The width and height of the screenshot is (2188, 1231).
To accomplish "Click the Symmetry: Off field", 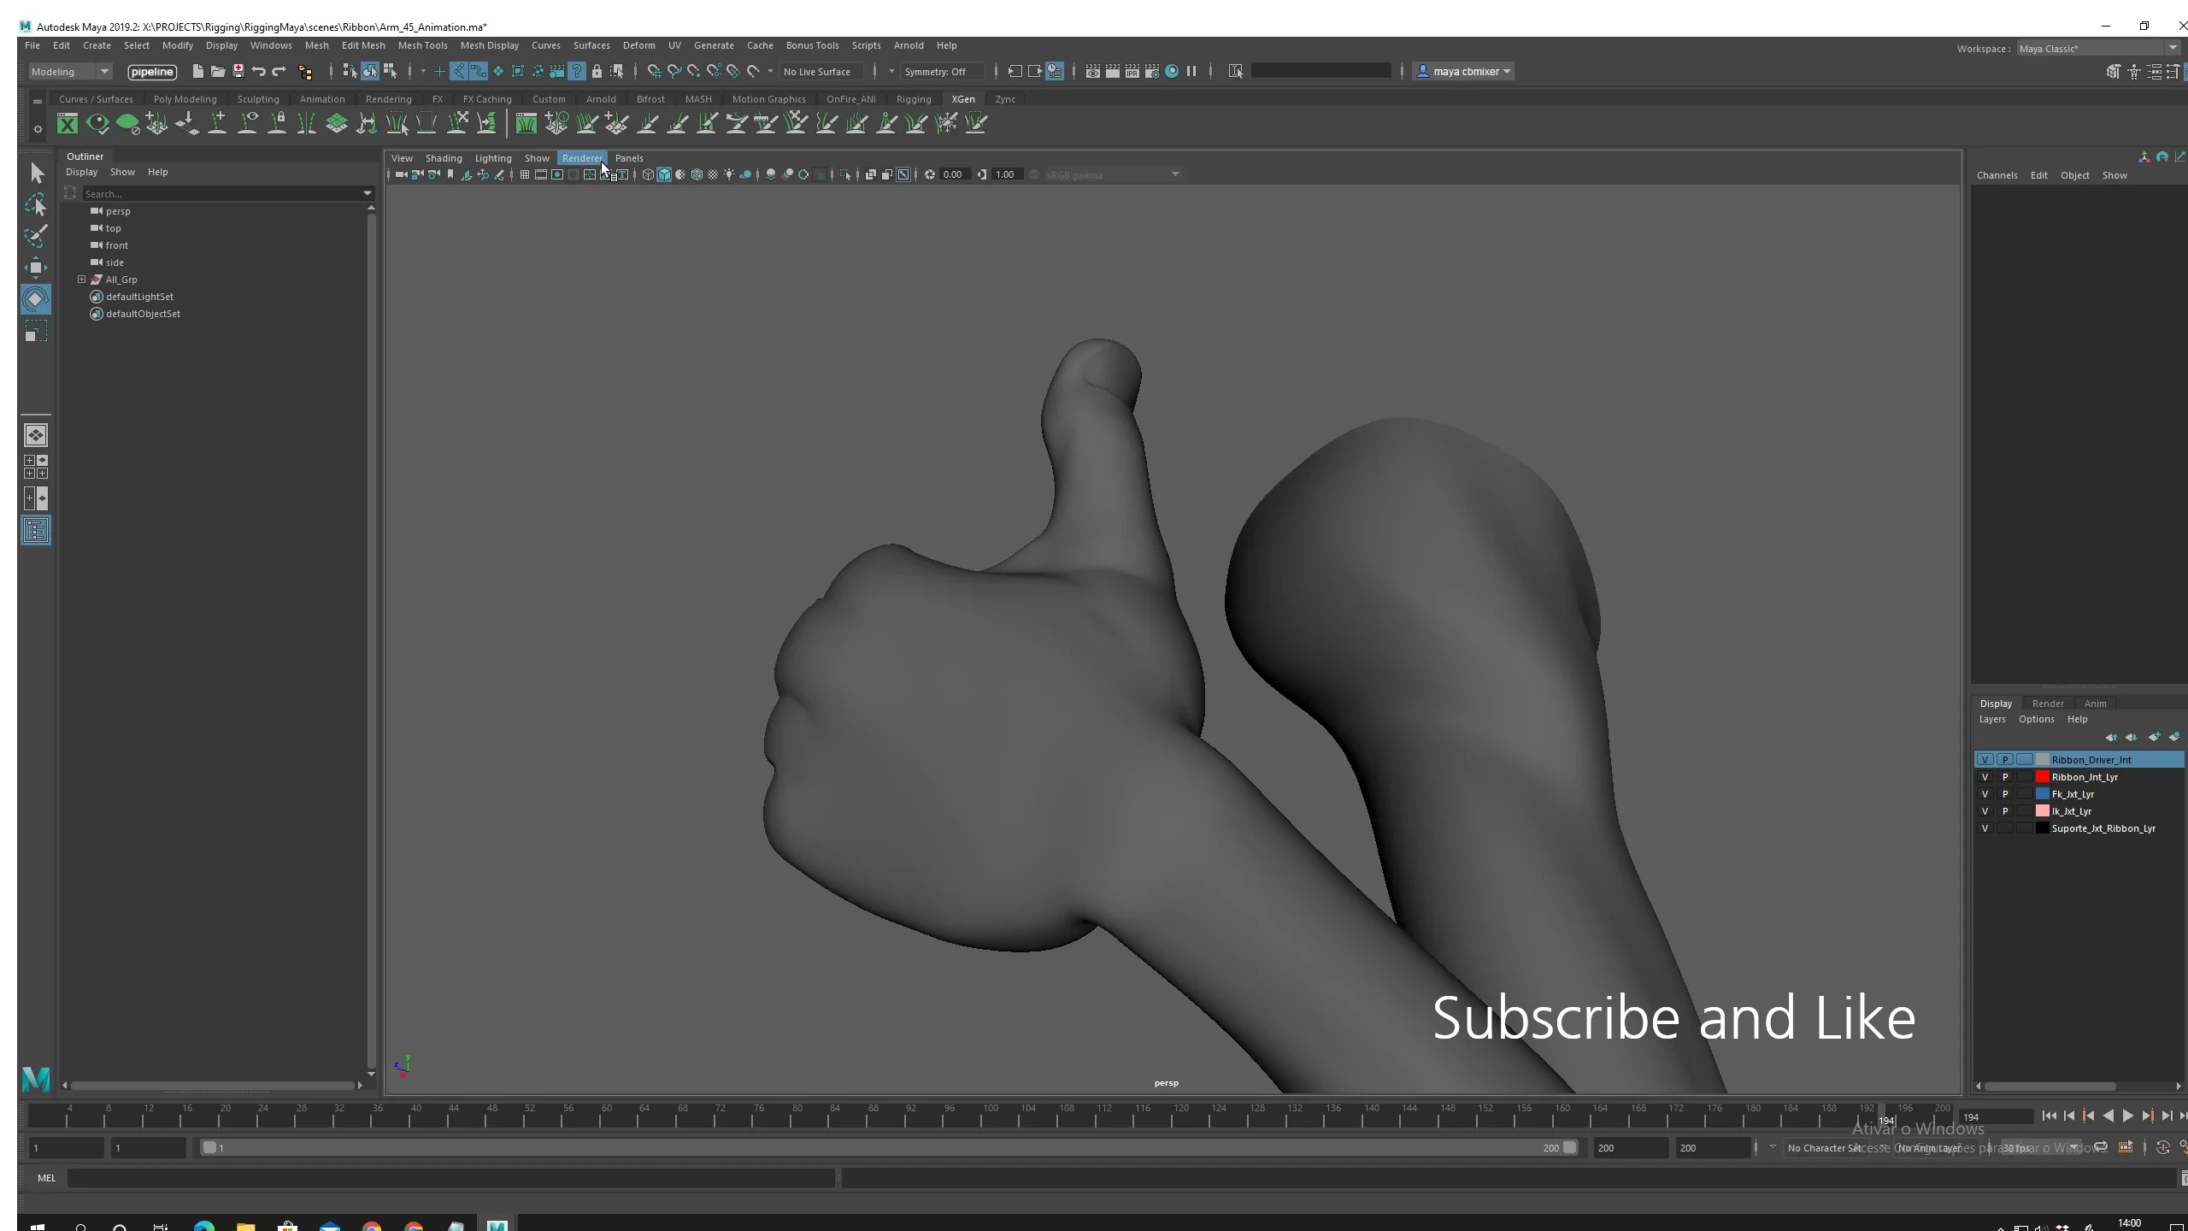I will [x=942, y=72].
